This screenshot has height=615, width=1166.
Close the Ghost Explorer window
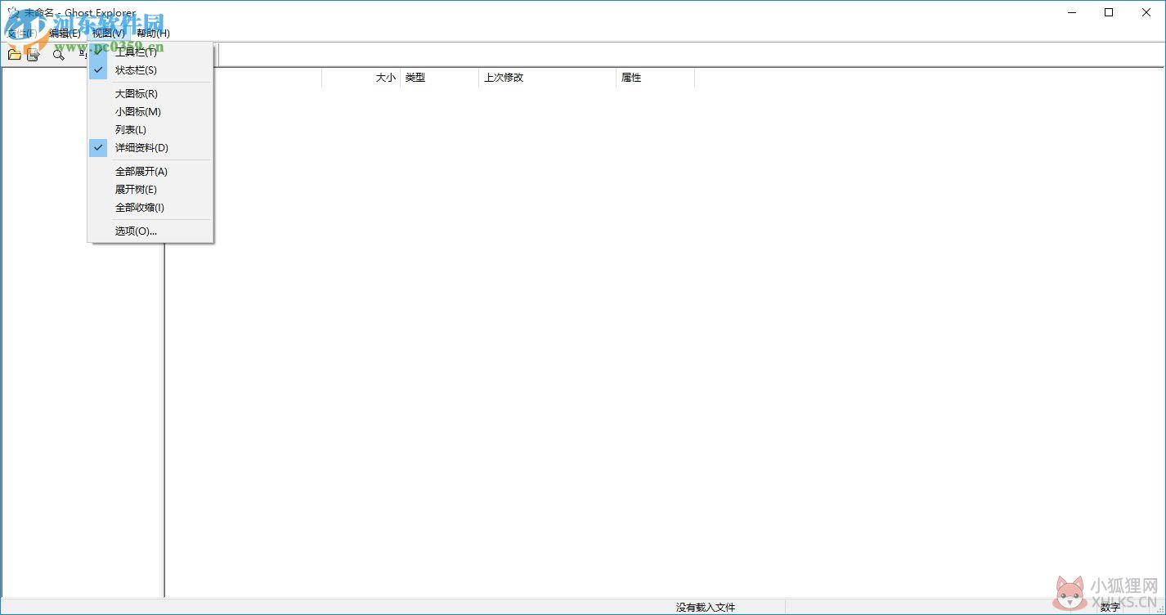pos(1146,12)
